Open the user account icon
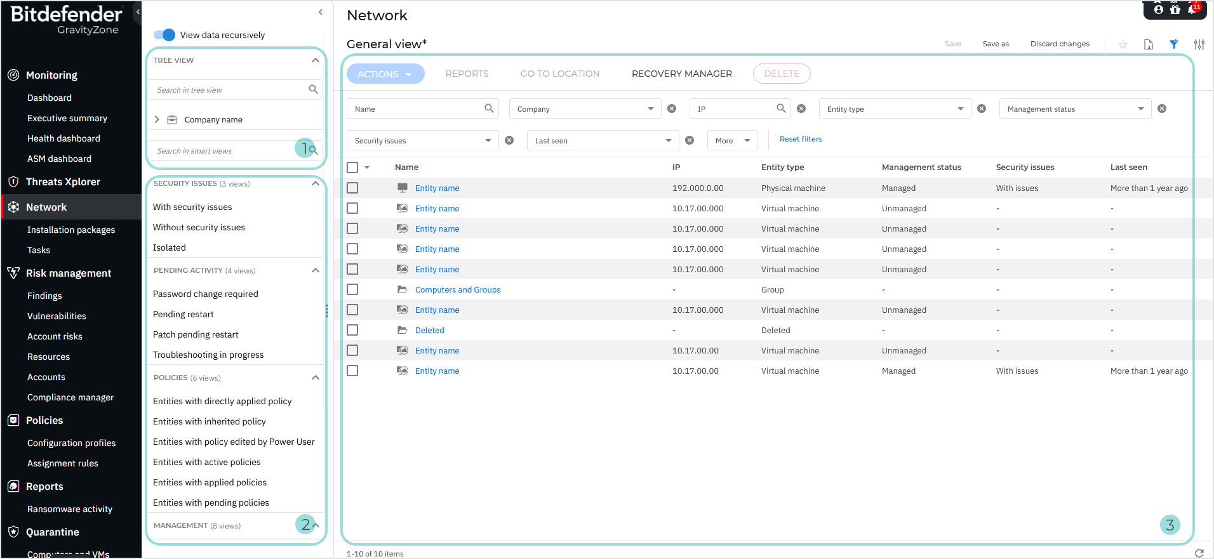 pos(1159,10)
